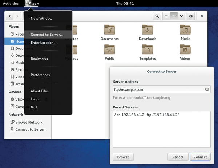Select Recent in the sidebar
The width and height of the screenshot is (218, 168).
15,34
